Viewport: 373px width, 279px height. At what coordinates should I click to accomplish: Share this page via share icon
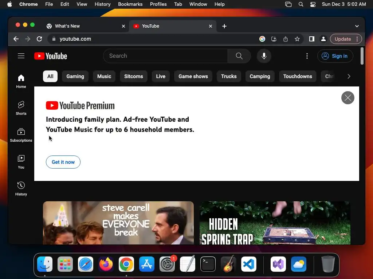tap(286, 39)
